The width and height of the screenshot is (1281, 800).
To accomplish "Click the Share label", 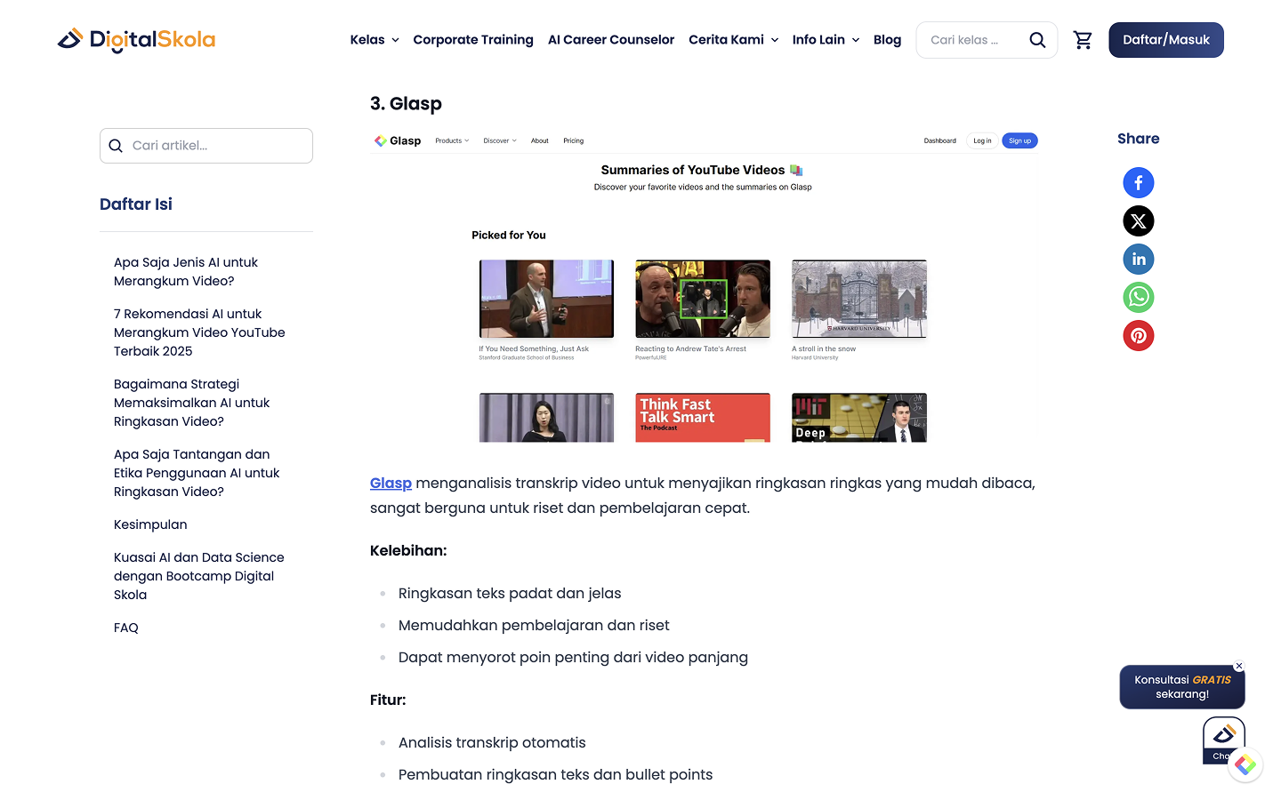I will [x=1139, y=139].
